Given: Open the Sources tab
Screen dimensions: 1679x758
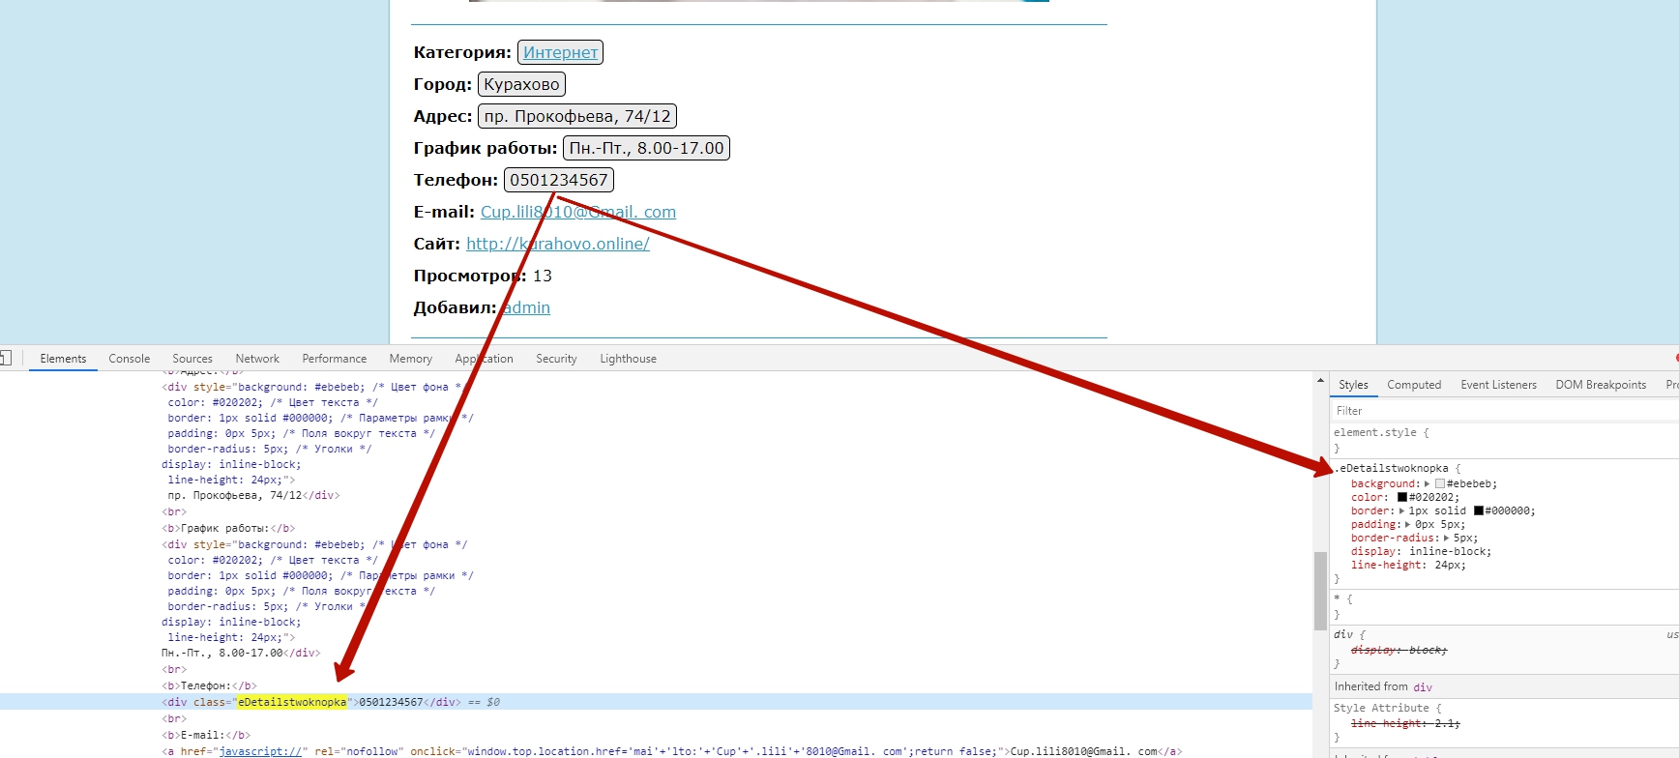Looking at the screenshot, I should pos(192,359).
